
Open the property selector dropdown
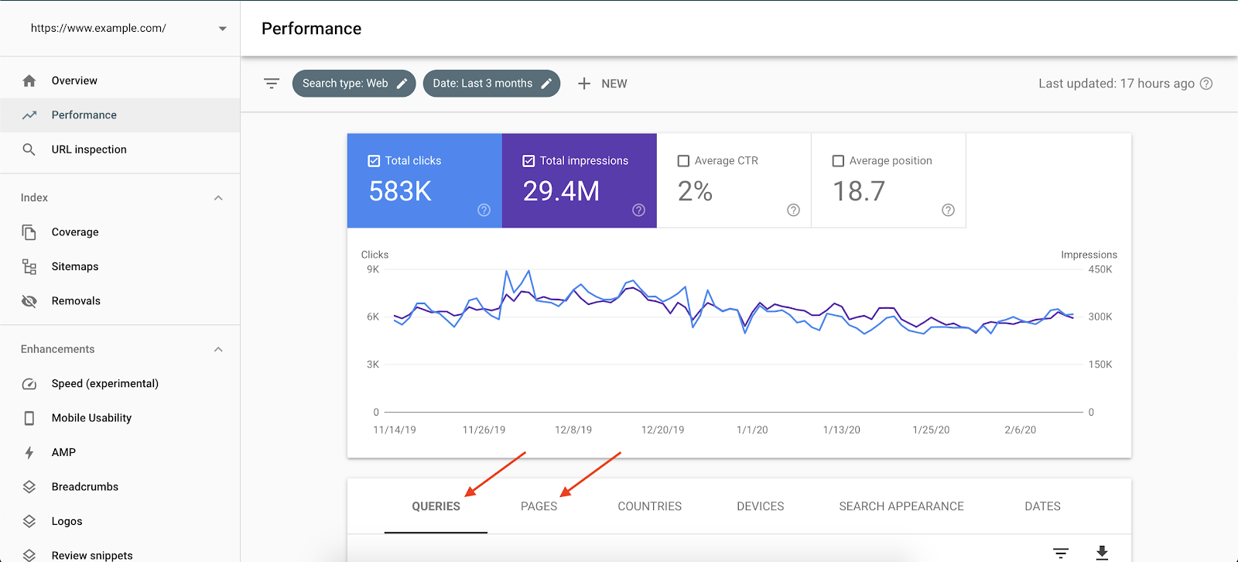[x=222, y=29]
